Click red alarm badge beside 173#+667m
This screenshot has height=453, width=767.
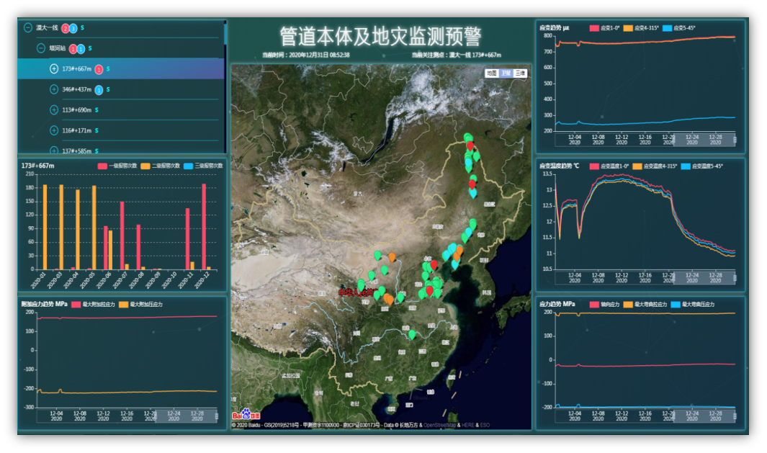[x=99, y=69]
